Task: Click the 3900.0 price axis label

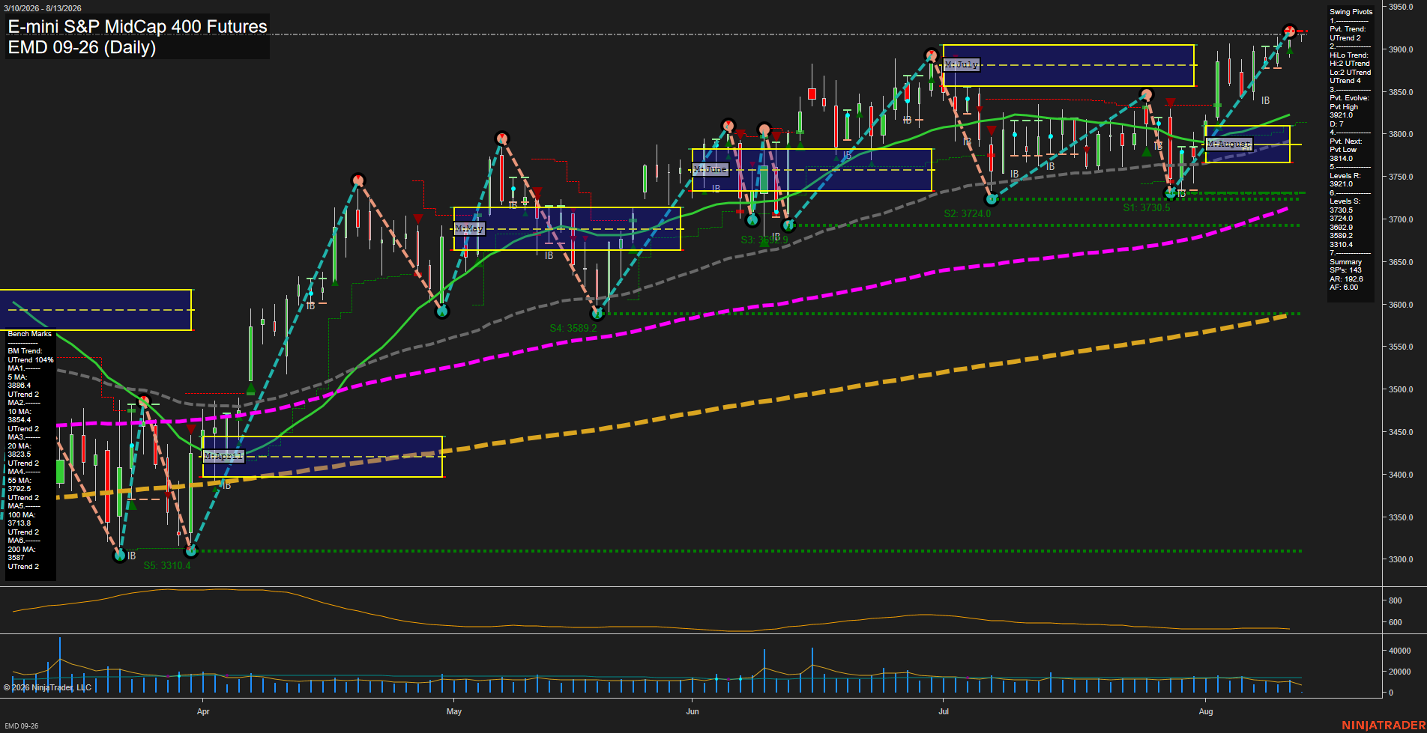Action: [1401, 49]
